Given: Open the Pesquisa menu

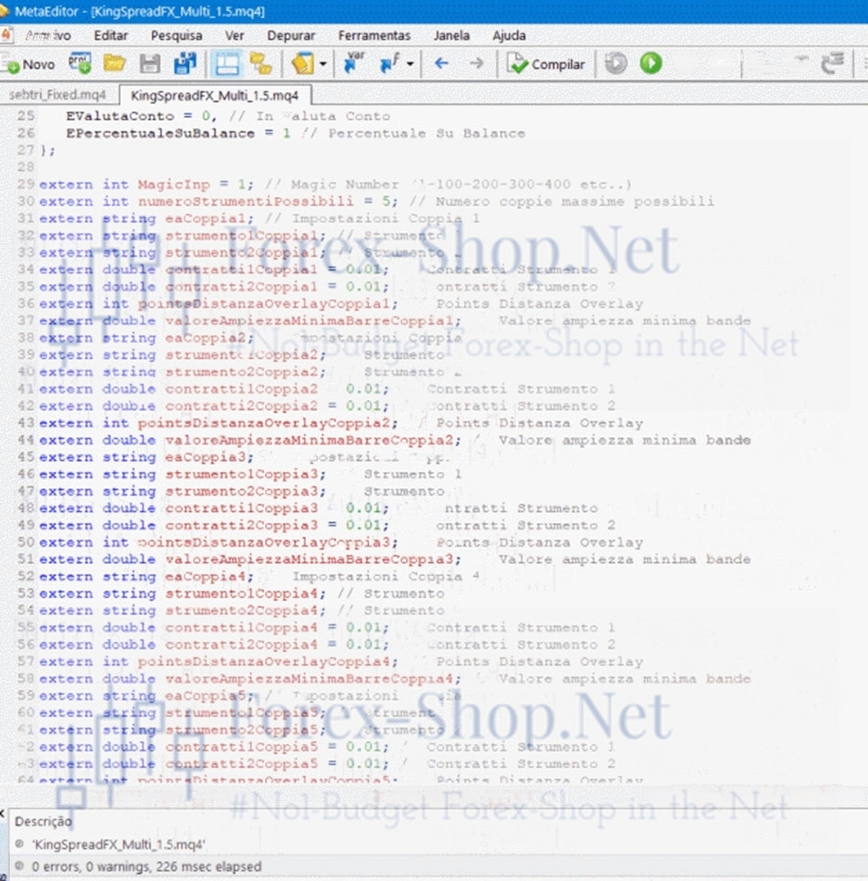Looking at the screenshot, I should pyautogui.click(x=176, y=36).
